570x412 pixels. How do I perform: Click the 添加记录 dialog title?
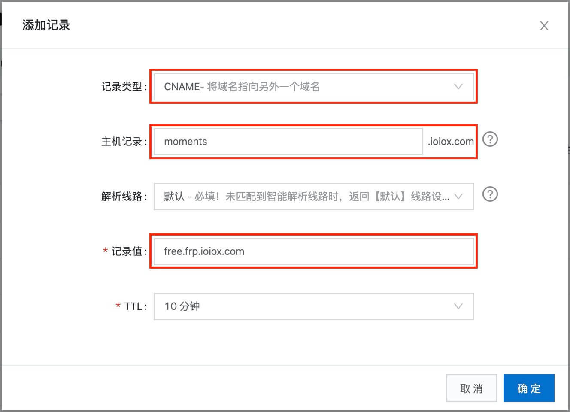(x=46, y=25)
